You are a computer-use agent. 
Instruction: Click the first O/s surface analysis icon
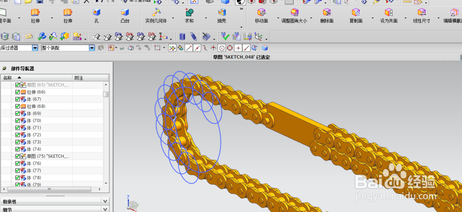point(130,36)
